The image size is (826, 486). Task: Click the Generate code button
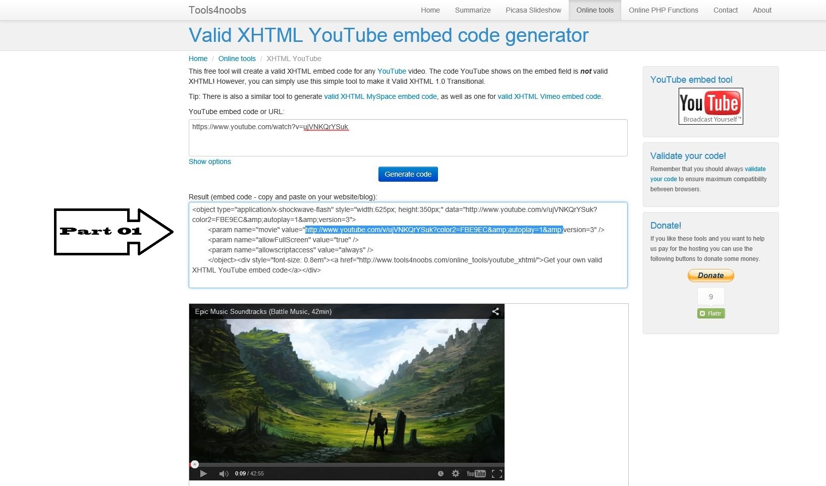[408, 174]
